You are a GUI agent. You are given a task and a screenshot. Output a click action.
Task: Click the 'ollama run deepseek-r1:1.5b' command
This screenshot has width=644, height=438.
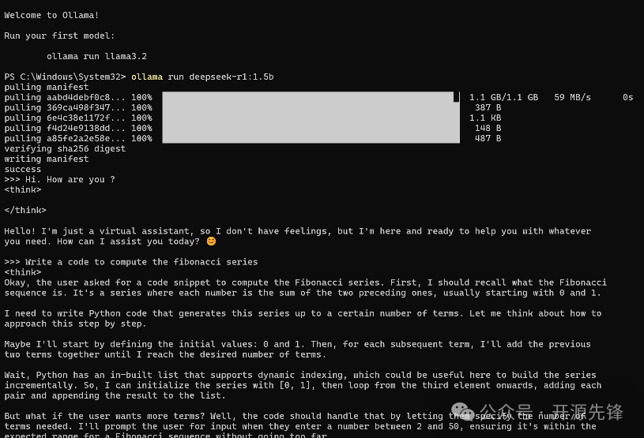[x=202, y=77]
